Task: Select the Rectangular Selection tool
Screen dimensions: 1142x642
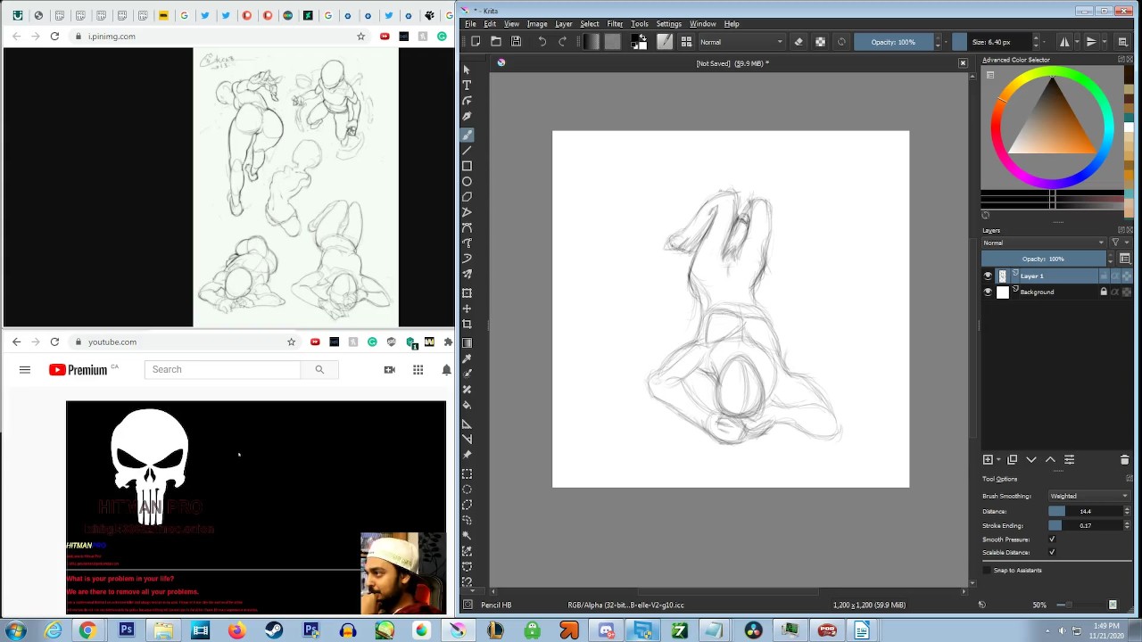Action: click(467, 473)
